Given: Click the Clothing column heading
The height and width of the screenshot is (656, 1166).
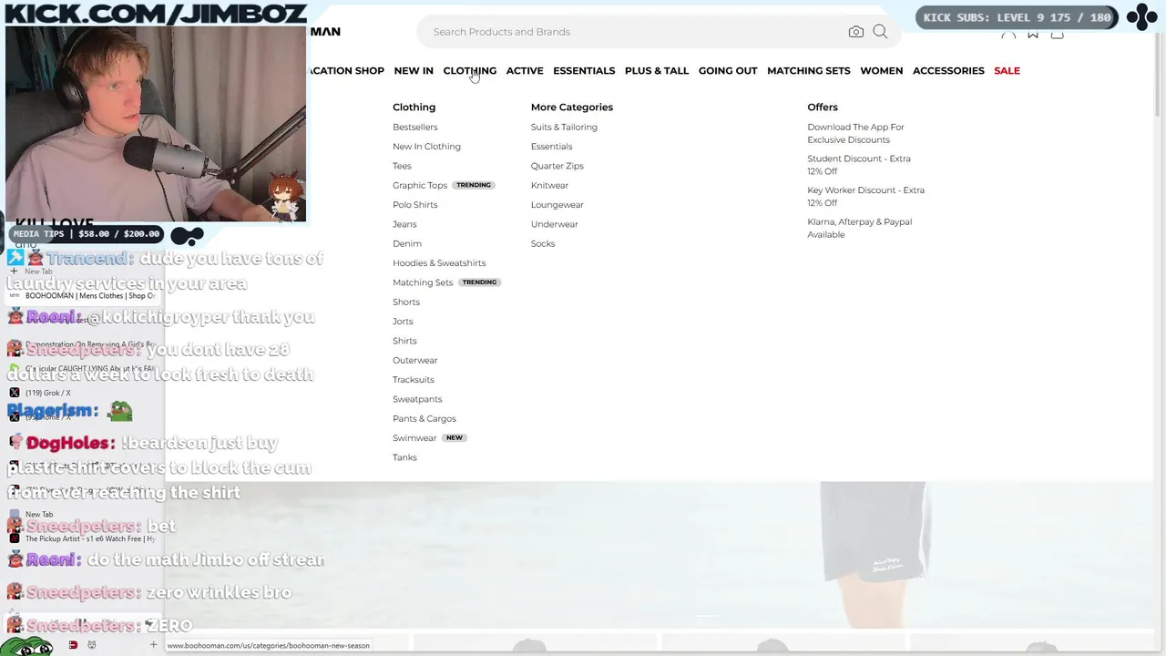Looking at the screenshot, I should (414, 107).
